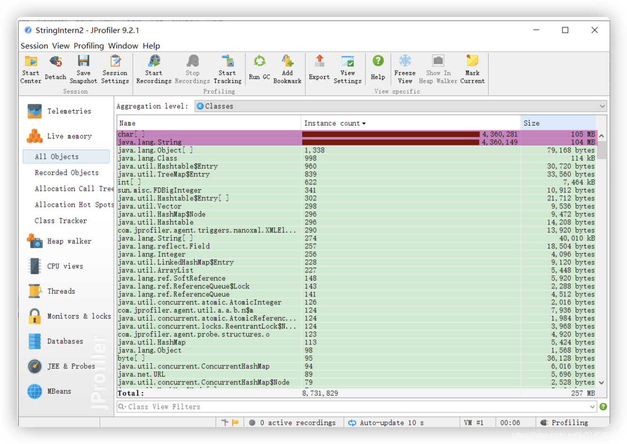Image resolution: width=627 pixels, height=444 pixels.
Task: Open the Class Tracker view
Action: [x=61, y=221]
